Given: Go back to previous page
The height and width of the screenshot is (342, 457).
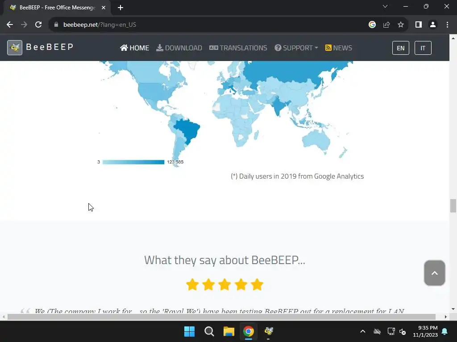Looking at the screenshot, I should point(10,25).
